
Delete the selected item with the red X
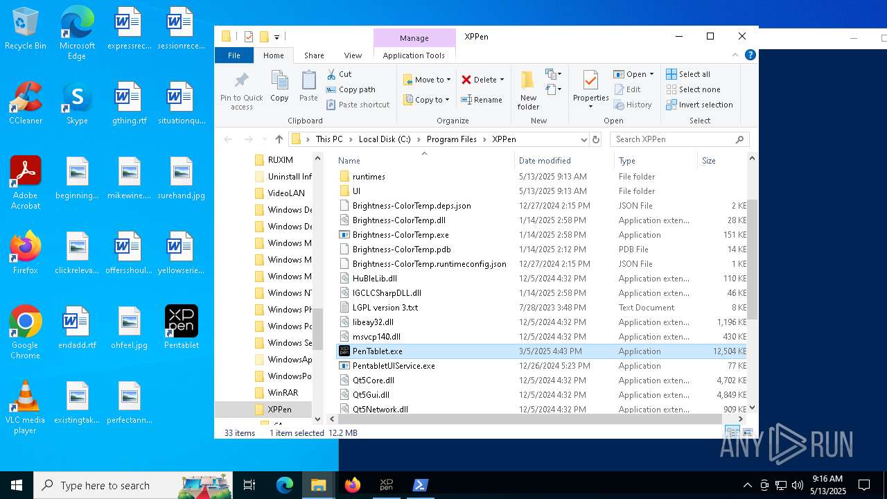479,80
